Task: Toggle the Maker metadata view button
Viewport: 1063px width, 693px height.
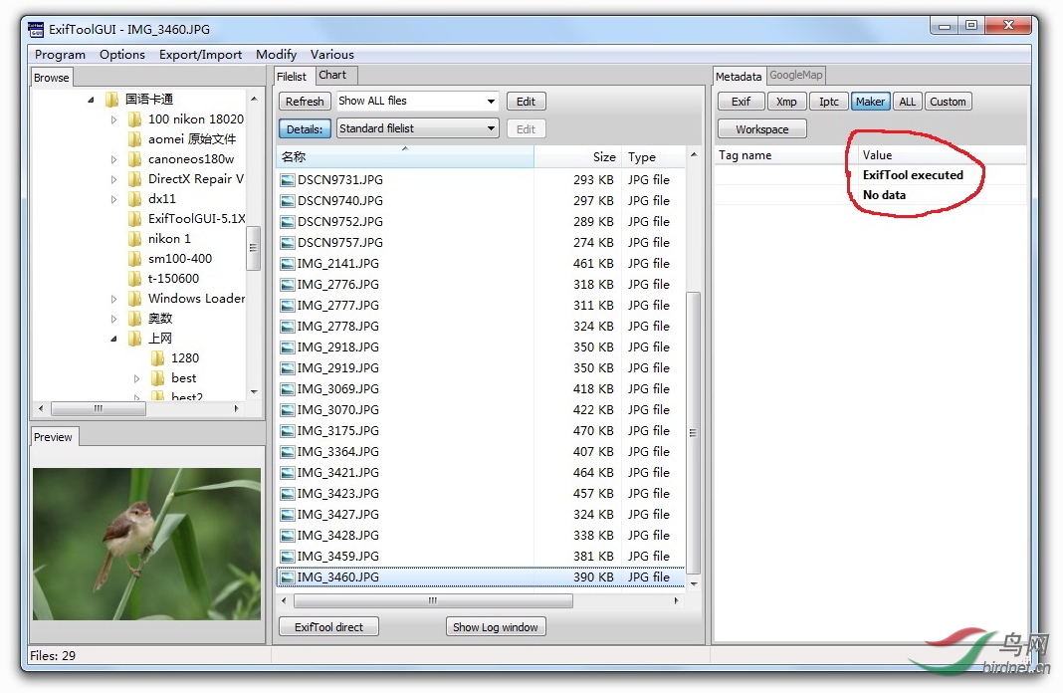Action: (x=870, y=102)
